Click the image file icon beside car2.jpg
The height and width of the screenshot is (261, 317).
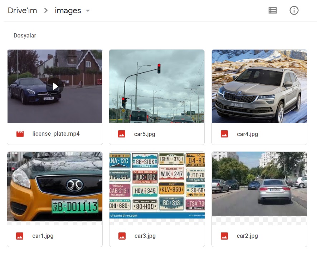pyautogui.click(x=224, y=236)
